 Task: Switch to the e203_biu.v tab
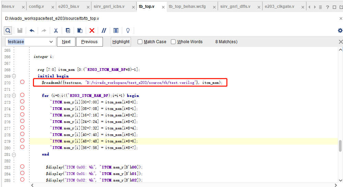pyautogui.click(x=69, y=7)
